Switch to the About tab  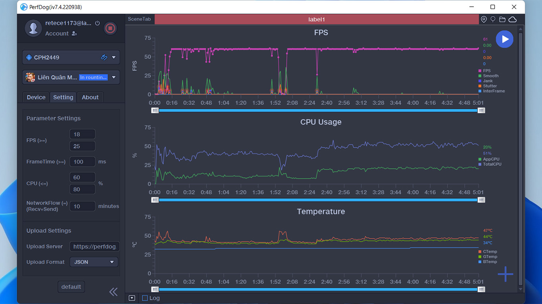pos(90,97)
